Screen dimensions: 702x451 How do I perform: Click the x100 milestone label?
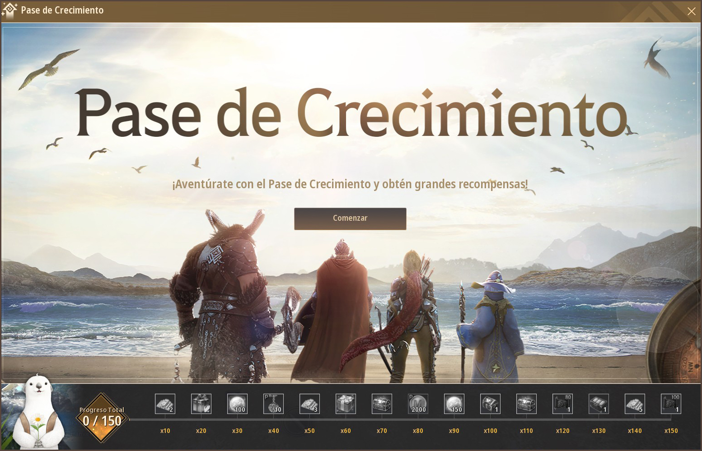[x=490, y=431]
